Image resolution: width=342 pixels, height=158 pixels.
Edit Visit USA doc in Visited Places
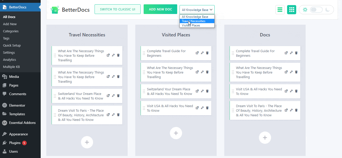pos(202,108)
